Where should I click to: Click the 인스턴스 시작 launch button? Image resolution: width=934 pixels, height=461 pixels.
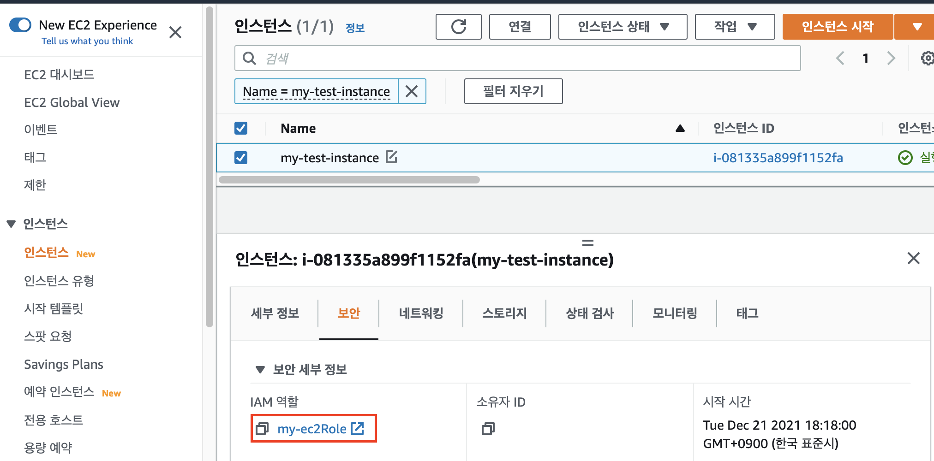838,27
